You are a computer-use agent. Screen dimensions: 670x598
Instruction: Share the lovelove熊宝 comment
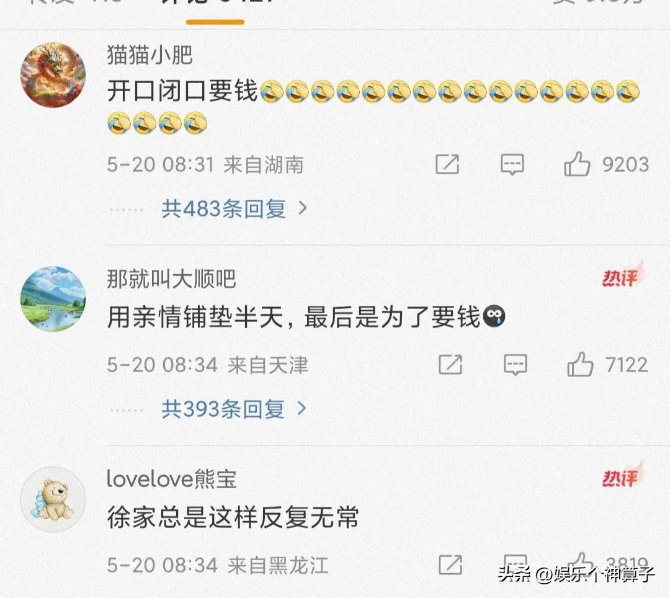pos(450,565)
